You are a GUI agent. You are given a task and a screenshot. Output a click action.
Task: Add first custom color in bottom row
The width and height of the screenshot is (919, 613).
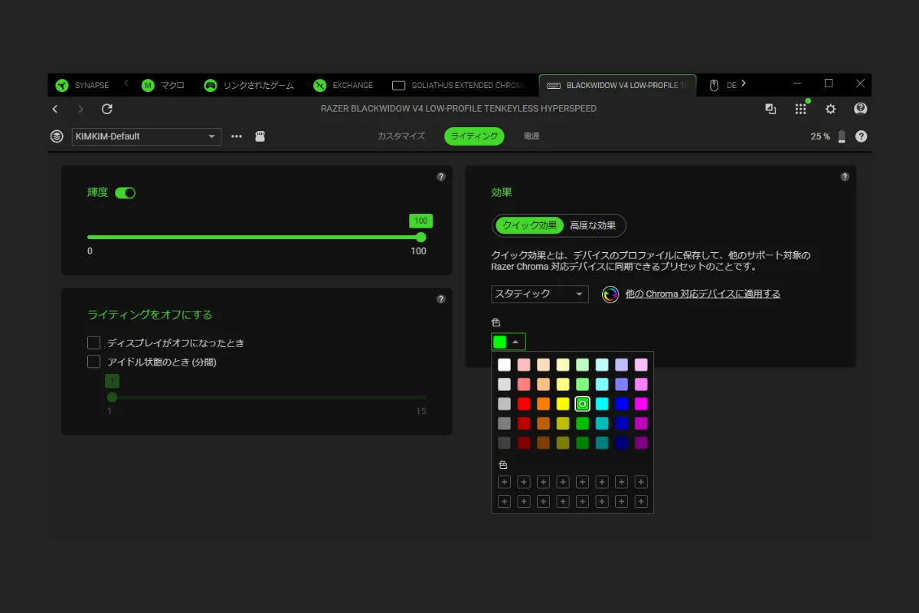click(504, 502)
